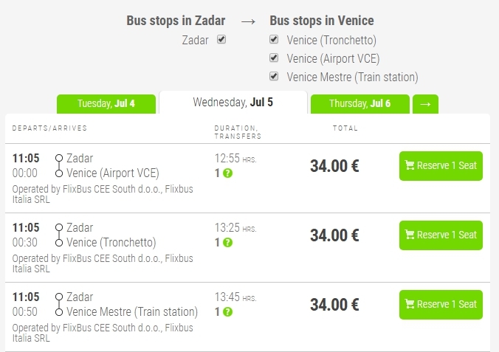Select the Wednesday, Jul 5 tab

point(233,102)
